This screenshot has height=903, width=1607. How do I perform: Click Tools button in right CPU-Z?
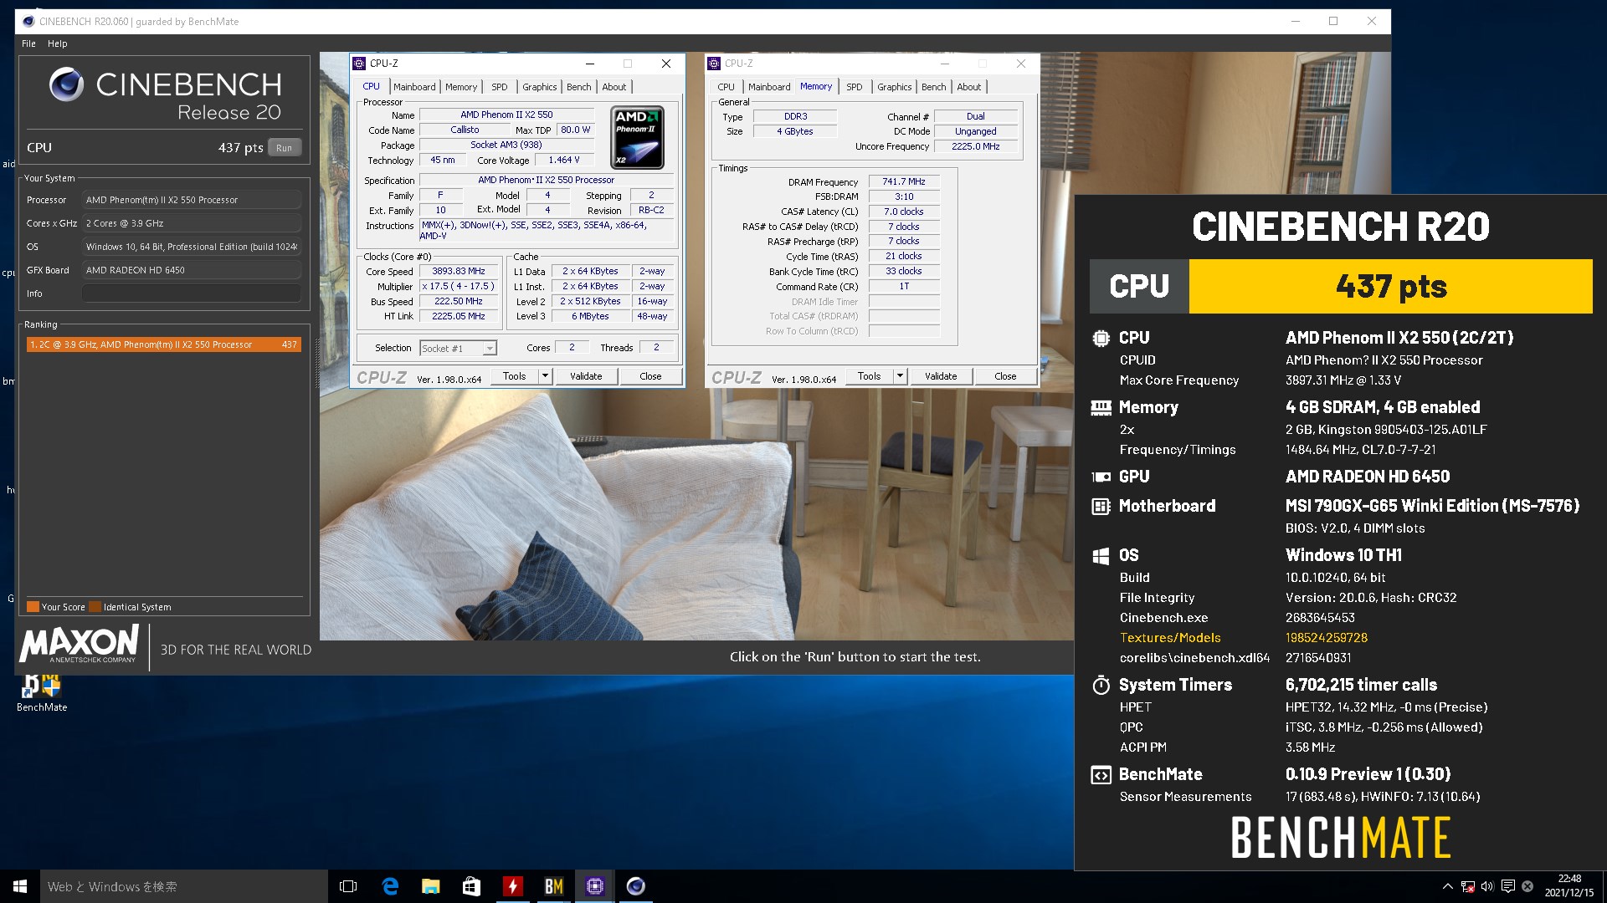coord(870,376)
